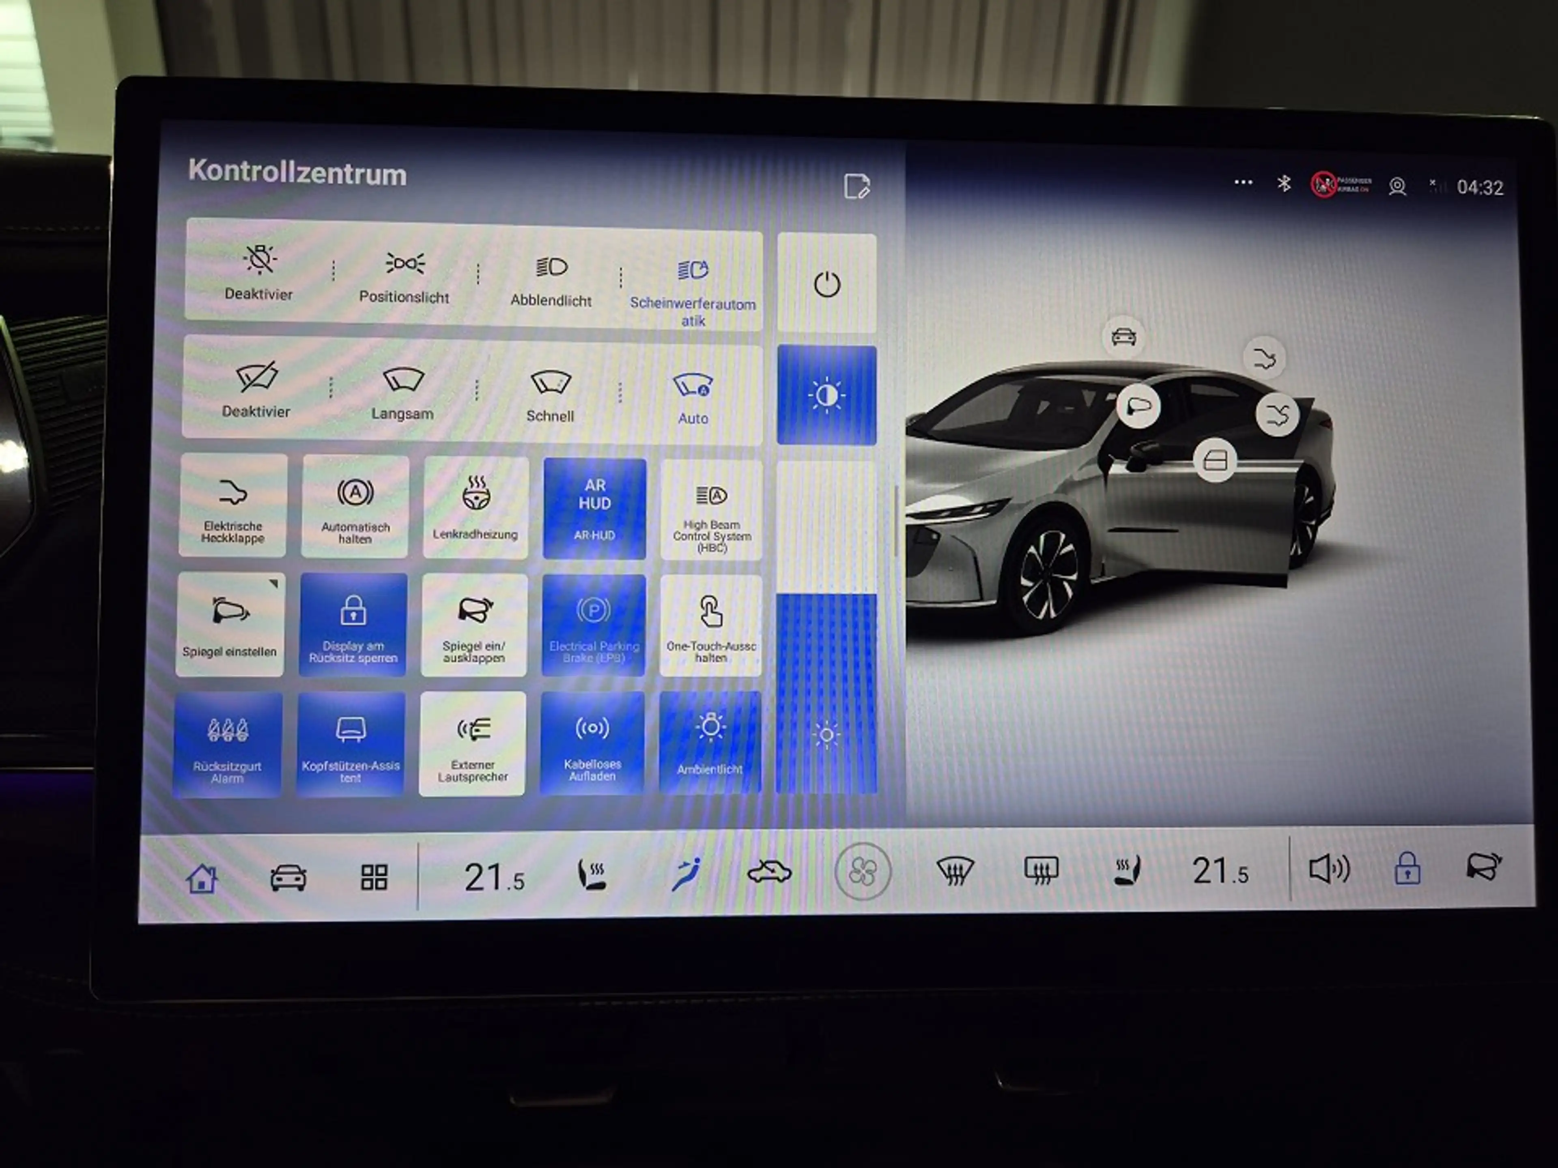The height and width of the screenshot is (1168, 1558).
Task: Toggle Display am Rücksitz sperren
Action: 353,625
